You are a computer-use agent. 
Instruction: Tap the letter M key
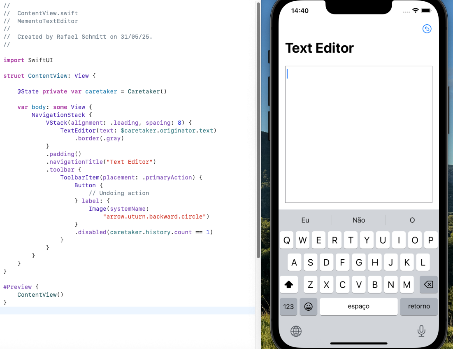coord(407,284)
